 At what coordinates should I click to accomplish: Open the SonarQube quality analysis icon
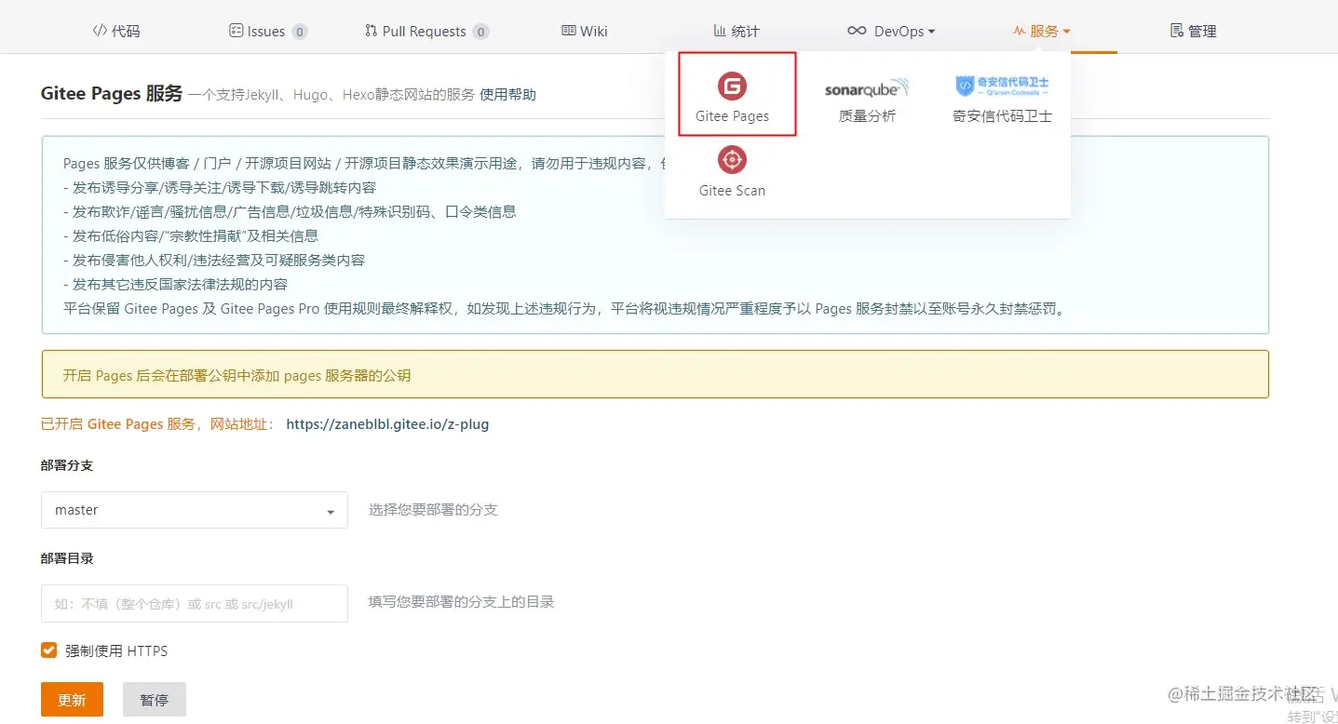tap(866, 88)
